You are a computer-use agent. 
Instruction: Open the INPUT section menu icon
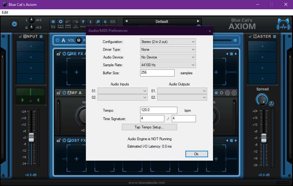tap(41, 37)
